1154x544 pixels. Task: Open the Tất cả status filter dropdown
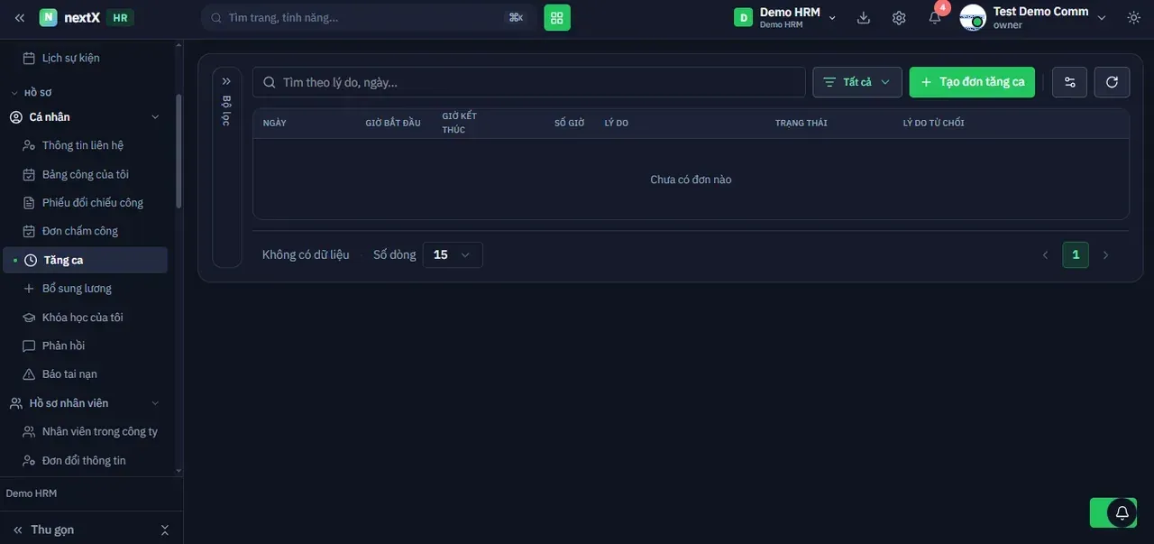[857, 82]
